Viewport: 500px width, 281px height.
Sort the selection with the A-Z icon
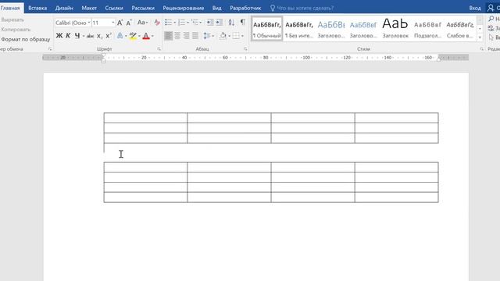click(x=231, y=23)
